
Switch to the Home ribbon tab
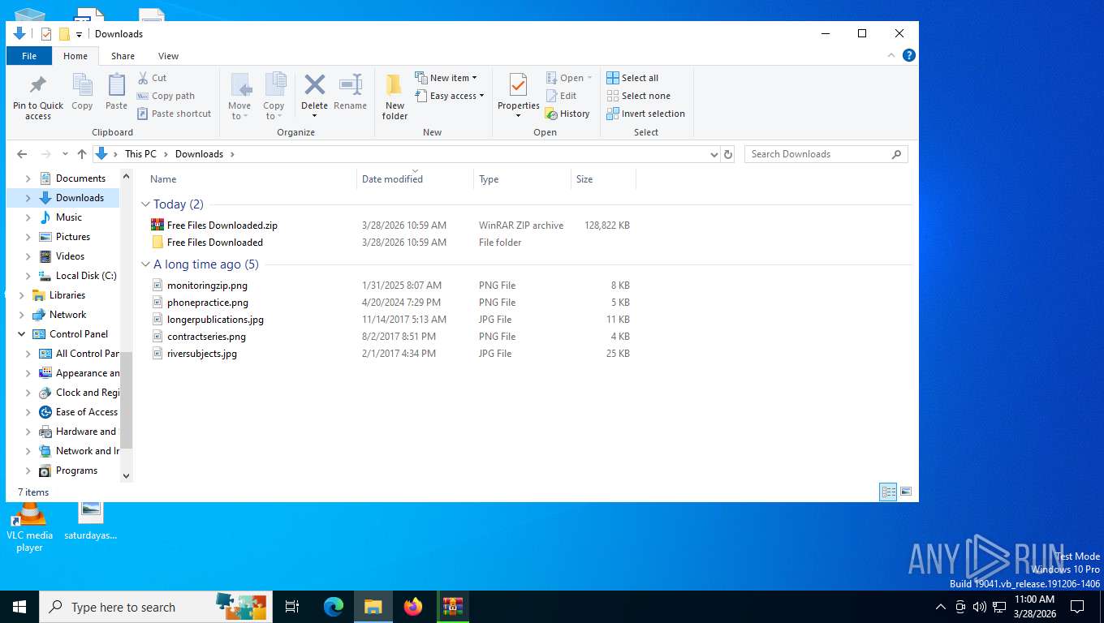pyautogui.click(x=75, y=56)
